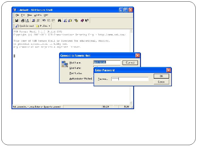
Task: Click the Port Number label
Action: point(76,73)
